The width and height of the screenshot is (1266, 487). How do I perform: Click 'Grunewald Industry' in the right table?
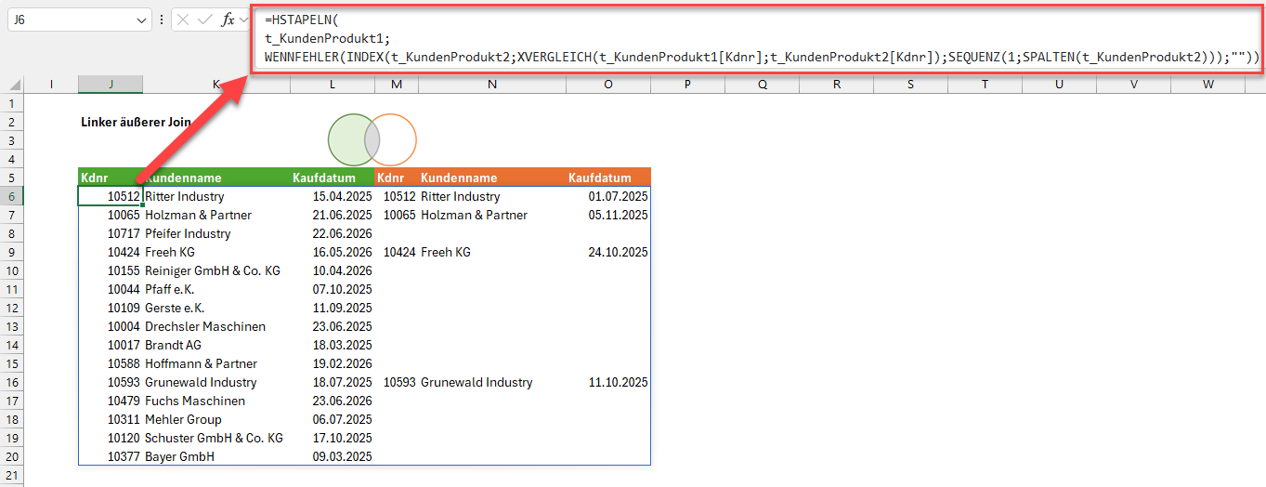[x=492, y=382]
